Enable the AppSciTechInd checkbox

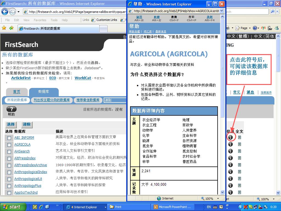pyautogui.click(x=9, y=193)
